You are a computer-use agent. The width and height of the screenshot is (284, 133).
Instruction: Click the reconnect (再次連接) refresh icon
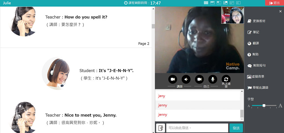226,79
